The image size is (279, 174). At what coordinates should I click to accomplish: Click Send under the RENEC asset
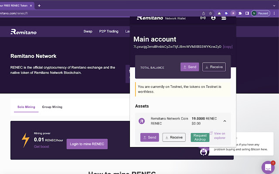[150, 137]
